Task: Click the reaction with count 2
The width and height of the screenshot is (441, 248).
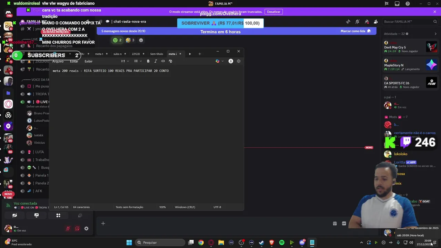Action: 117,40
